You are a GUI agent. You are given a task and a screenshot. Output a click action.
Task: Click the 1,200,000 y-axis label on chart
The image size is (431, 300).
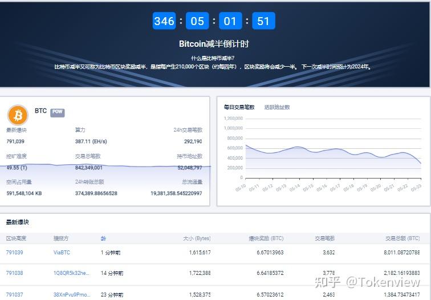coord(233,118)
